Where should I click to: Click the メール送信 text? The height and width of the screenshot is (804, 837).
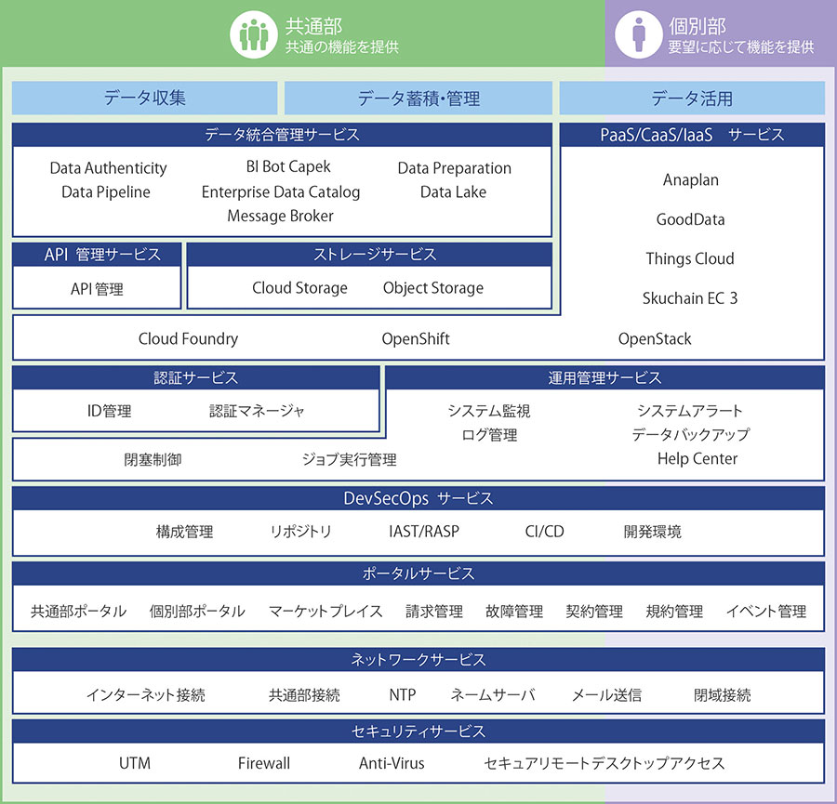[x=606, y=695]
